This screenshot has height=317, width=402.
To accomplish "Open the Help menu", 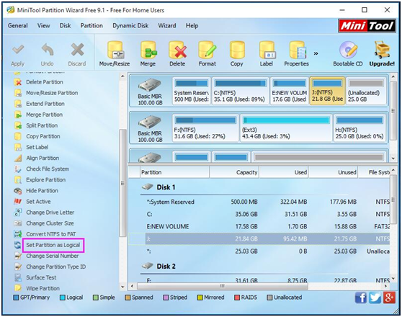I will [x=192, y=26].
